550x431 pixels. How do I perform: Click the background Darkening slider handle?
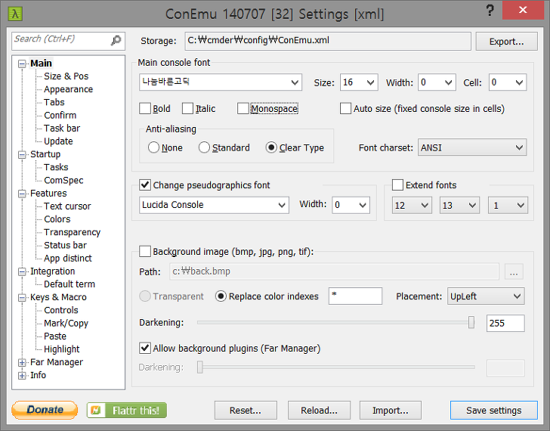tap(471, 322)
